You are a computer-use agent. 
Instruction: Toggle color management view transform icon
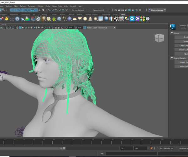85,28
